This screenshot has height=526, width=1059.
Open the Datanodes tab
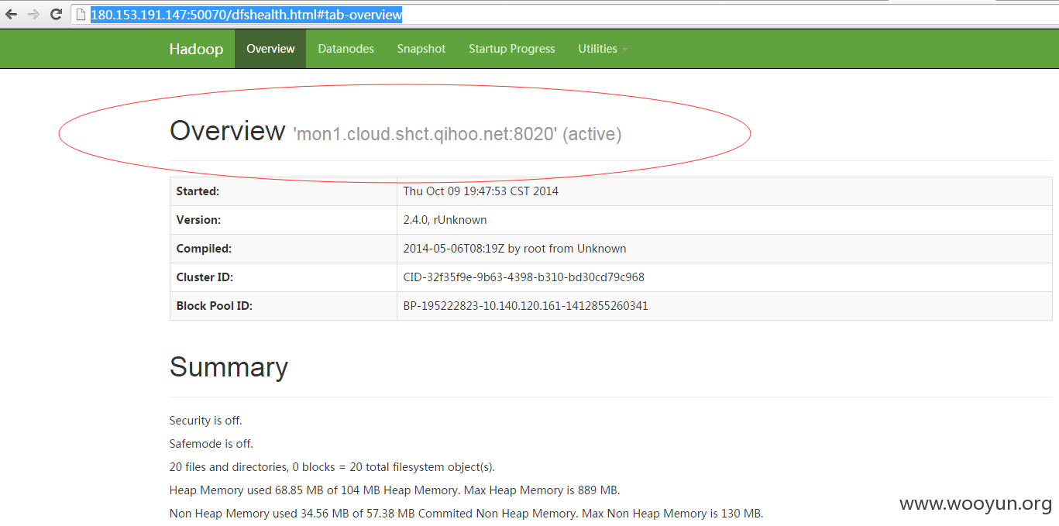point(346,49)
